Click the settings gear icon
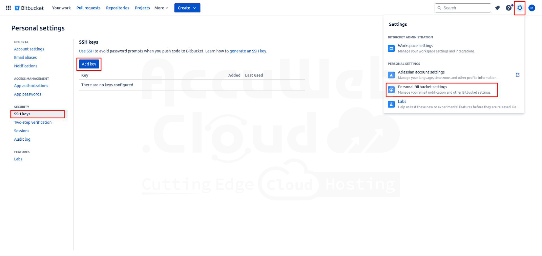The width and height of the screenshot is (542, 256). click(x=520, y=8)
